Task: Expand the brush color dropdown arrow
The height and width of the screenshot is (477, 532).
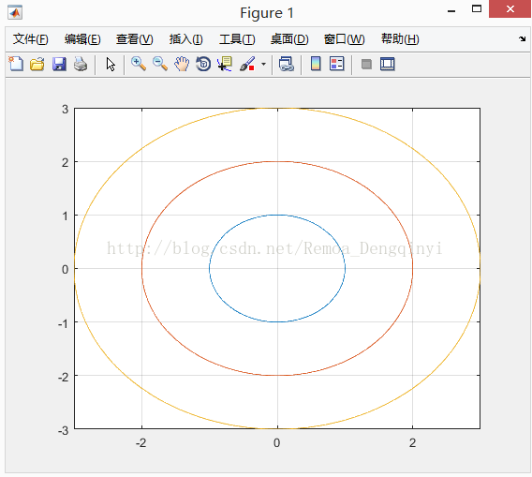Action: click(x=263, y=64)
